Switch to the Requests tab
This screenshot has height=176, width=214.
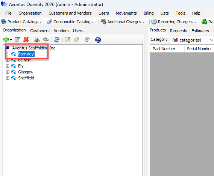(x=179, y=31)
